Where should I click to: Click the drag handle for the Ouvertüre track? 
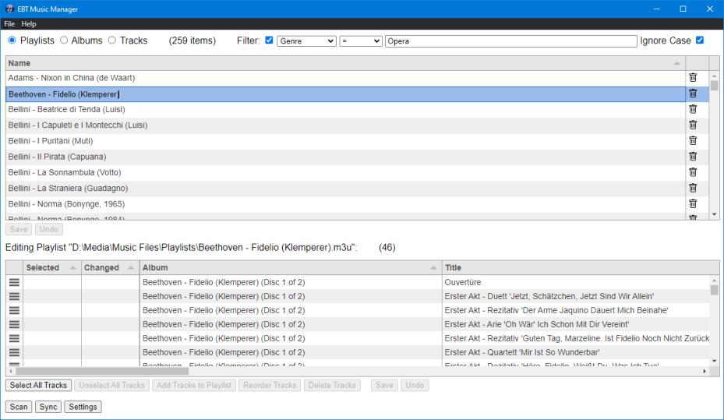click(x=14, y=282)
